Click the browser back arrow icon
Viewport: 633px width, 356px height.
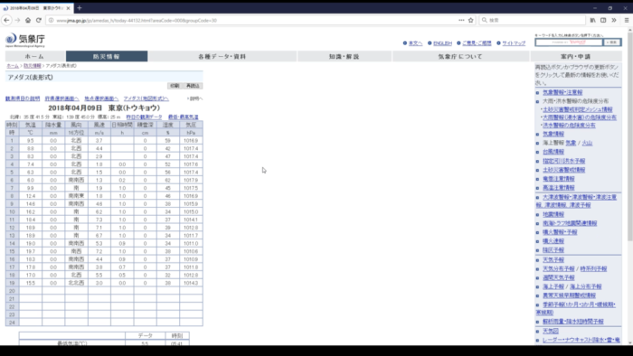click(6, 20)
